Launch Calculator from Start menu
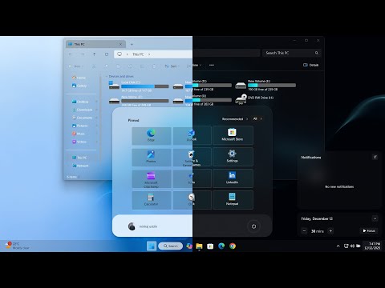This screenshot has width=385, height=288. coord(151,200)
